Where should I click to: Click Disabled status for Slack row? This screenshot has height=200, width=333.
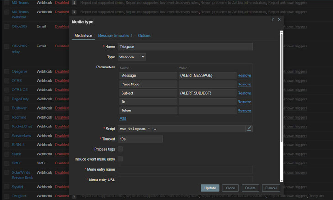tap(62, 154)
